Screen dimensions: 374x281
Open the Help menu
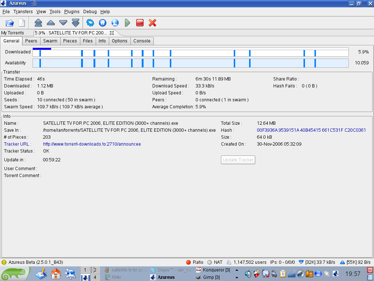pyautogui.click(x=105, y=12)
